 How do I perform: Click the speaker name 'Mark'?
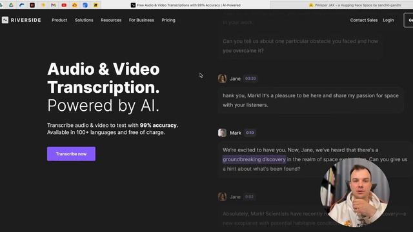pos(236,133)
